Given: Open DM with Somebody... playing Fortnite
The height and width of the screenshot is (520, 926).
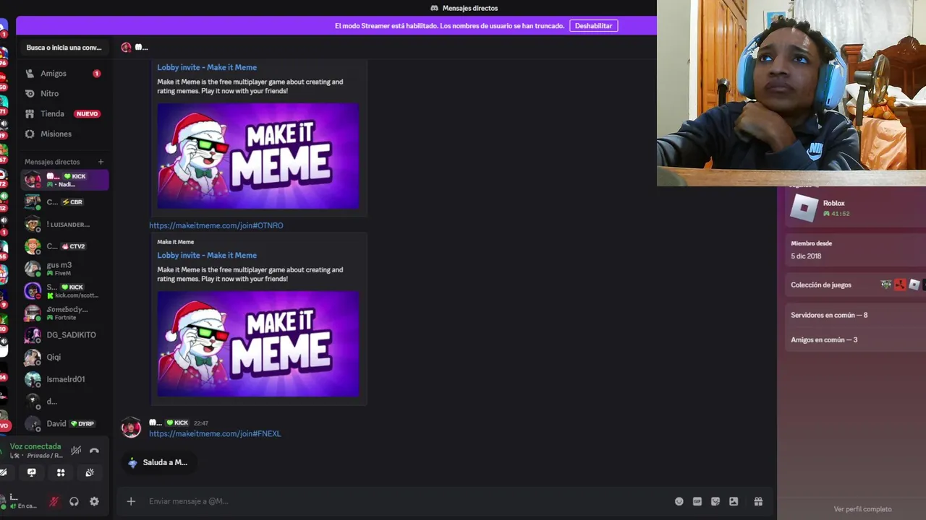Looking at the screenshot, I should point(64,313).
